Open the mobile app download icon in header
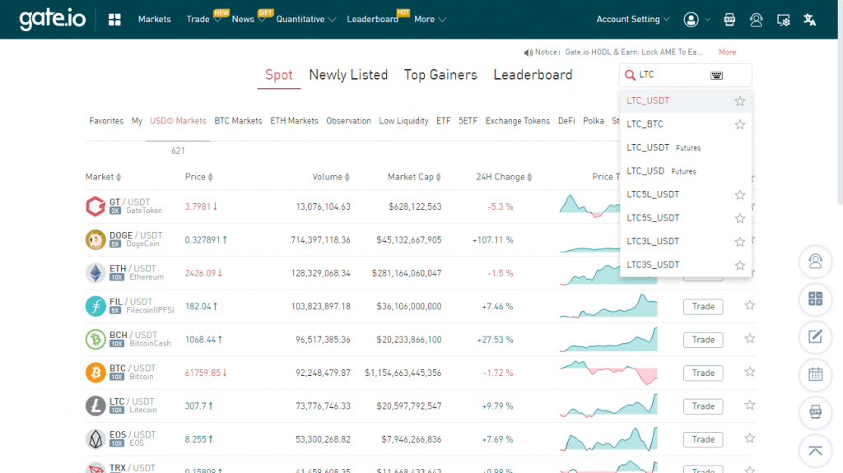The width and height of the screenshot is (843, 473). pos(729,20)
